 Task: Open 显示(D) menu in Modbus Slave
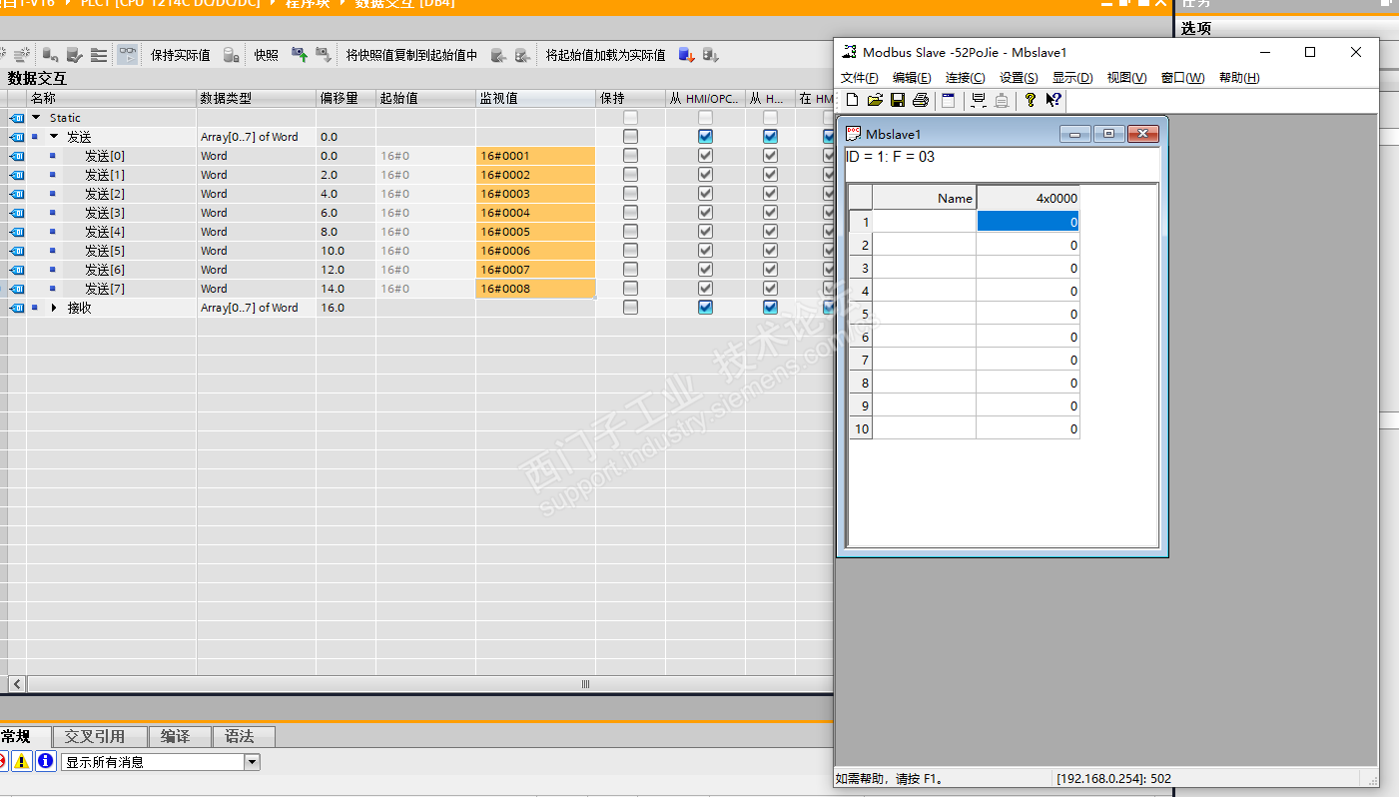point(1072,78)
